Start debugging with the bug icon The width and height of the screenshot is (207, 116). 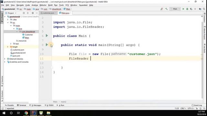187,9
